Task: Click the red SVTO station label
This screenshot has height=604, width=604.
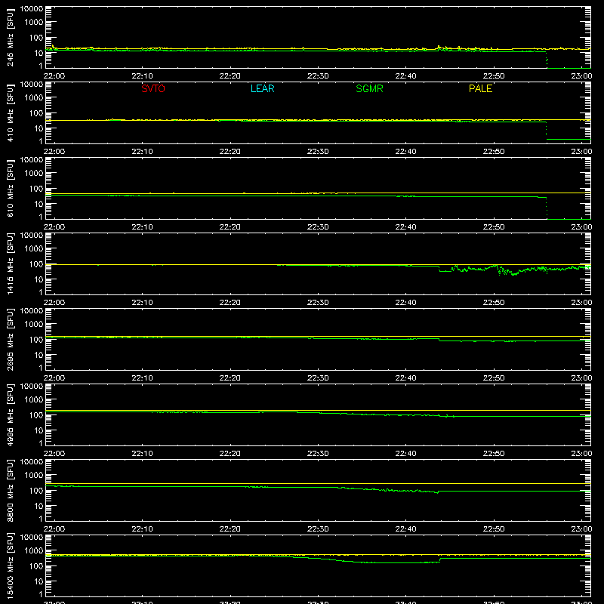Action: [x=153, y=88]
